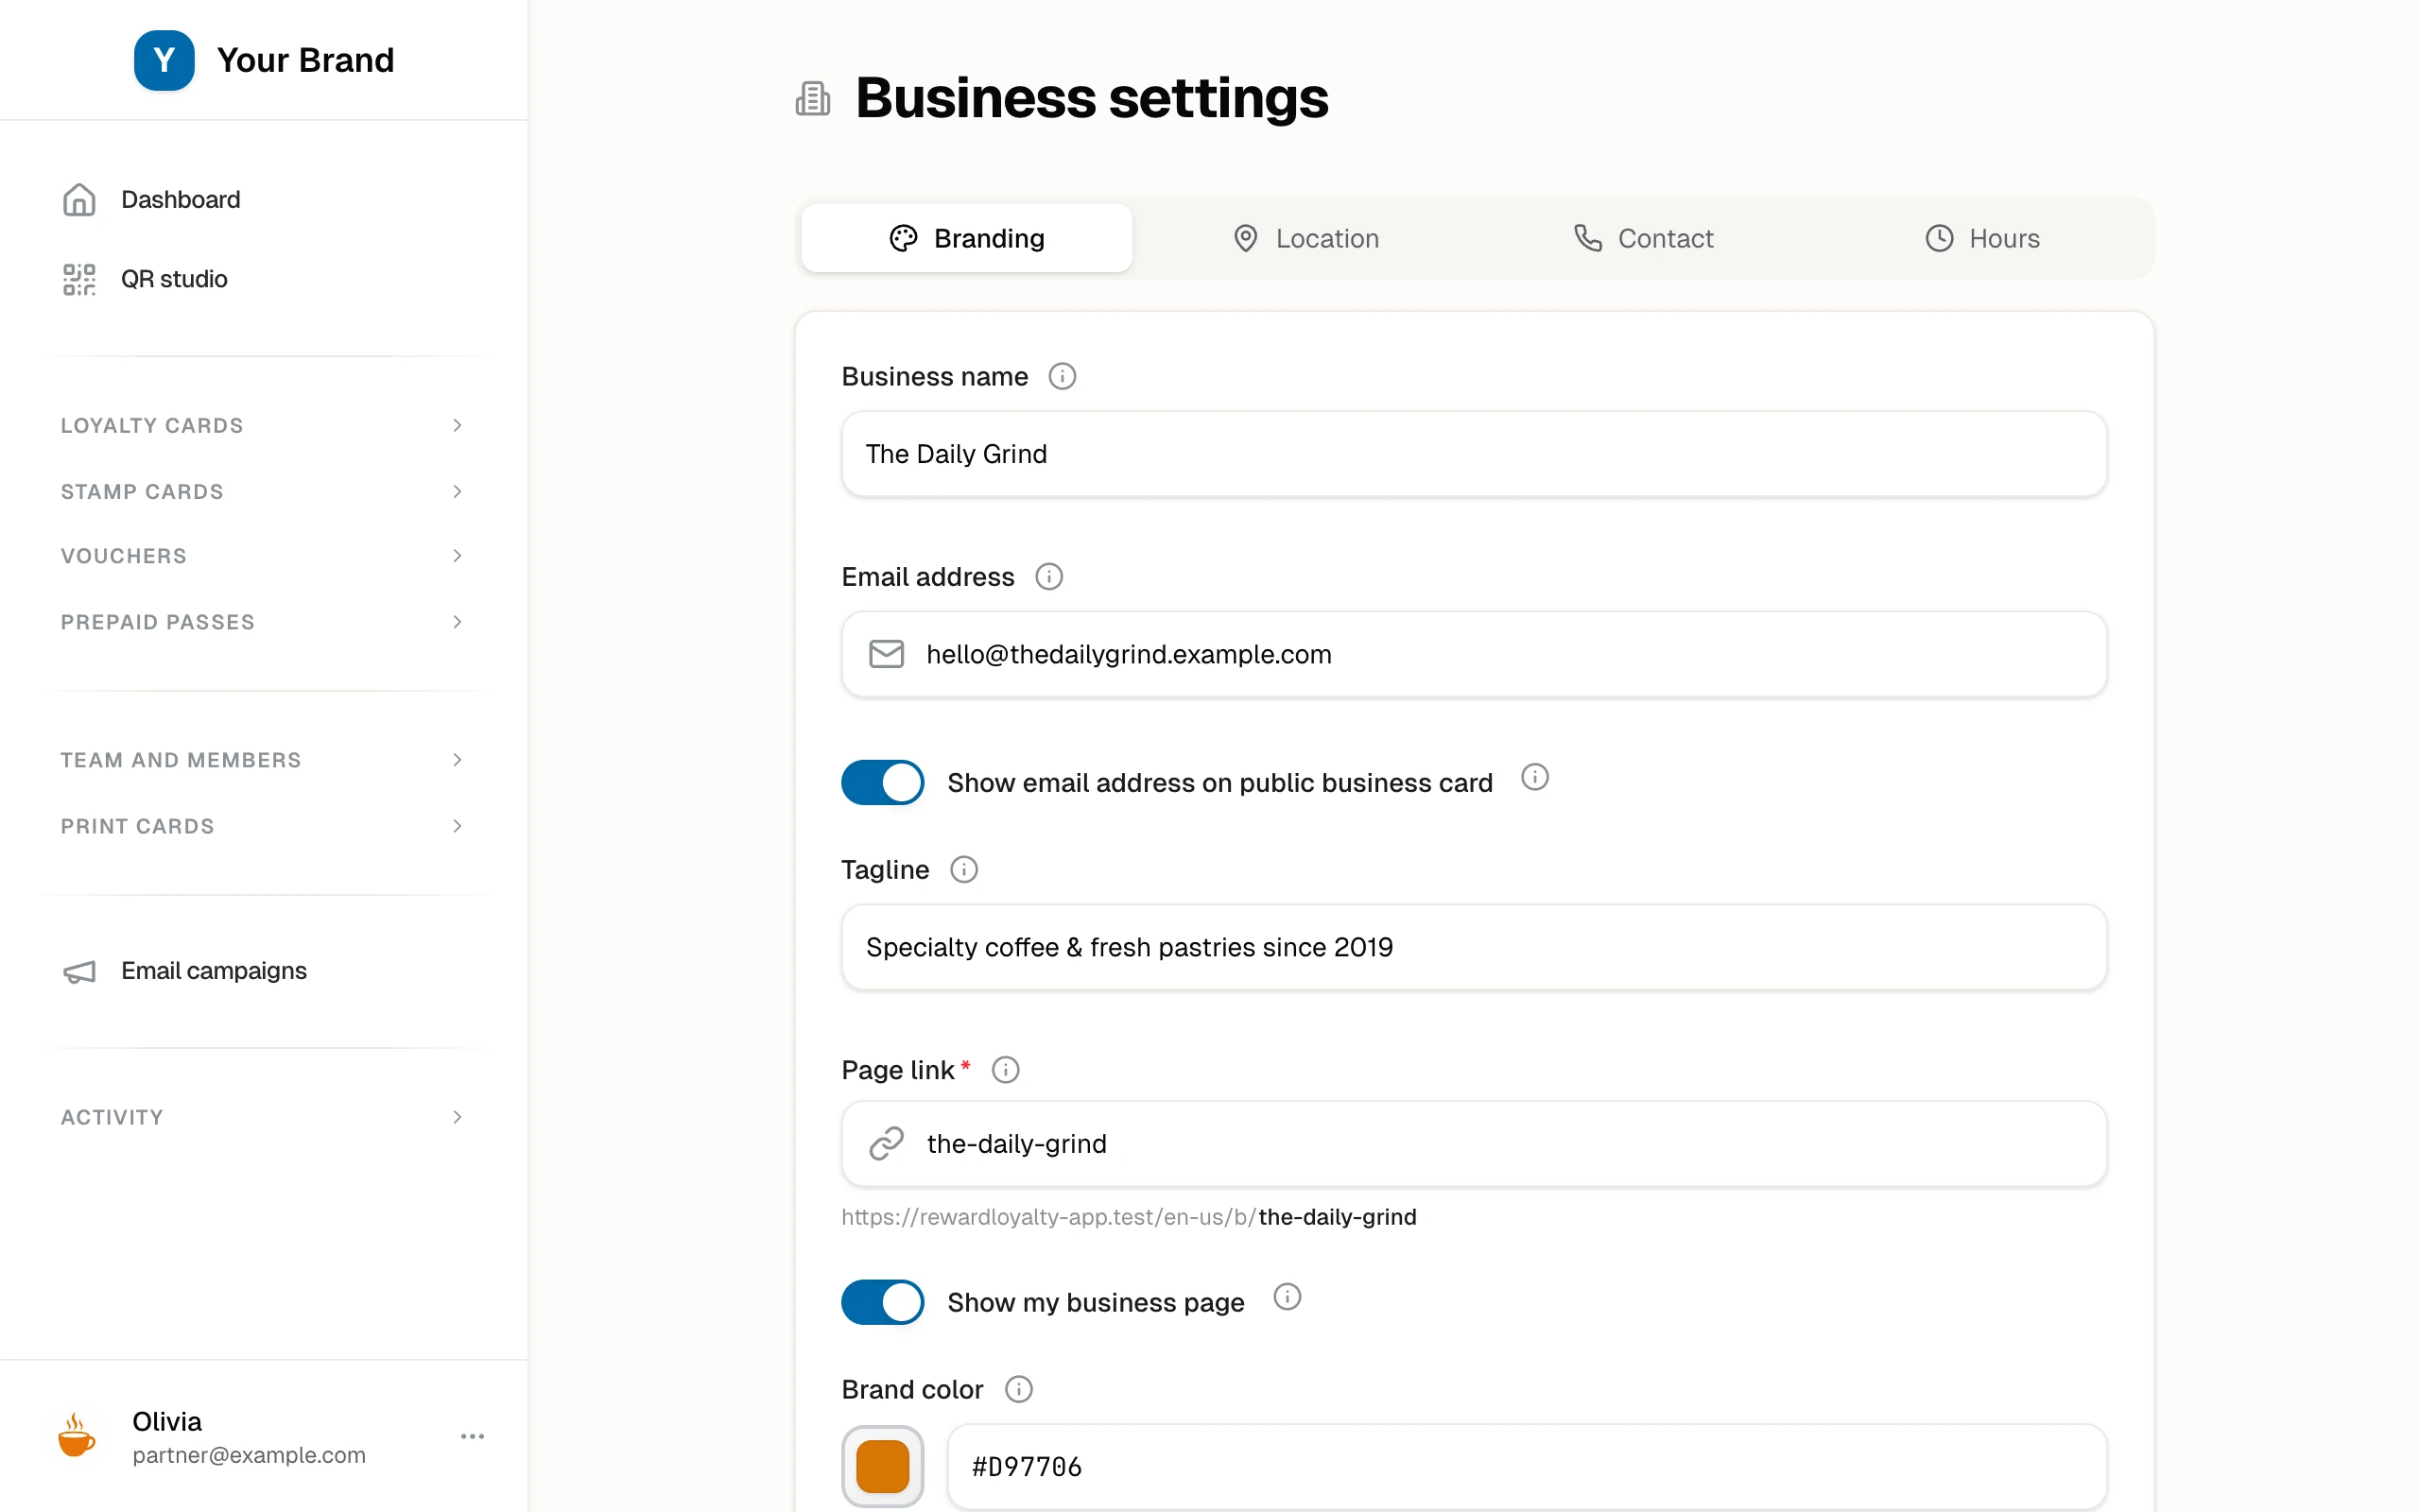The image size is (2420, 1512).
Task: Click the Brand color info icon
Action: (1019, 1389)
